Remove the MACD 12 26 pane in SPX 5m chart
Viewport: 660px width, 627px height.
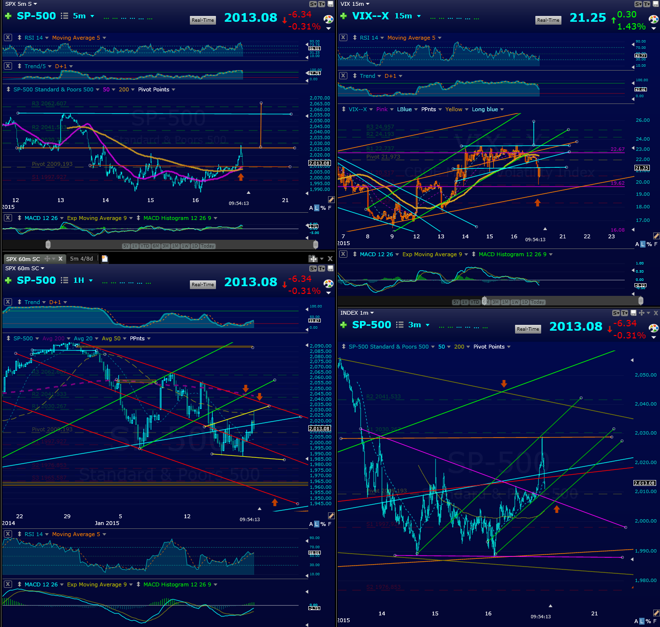pos(8,218)
